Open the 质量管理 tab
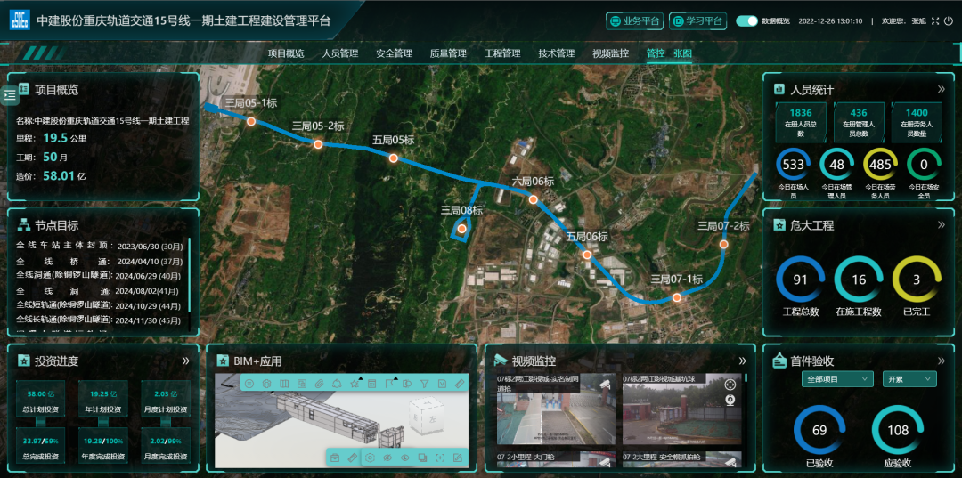Image resolution: width=962 pixels, height=478 pixels. point(448,53)
